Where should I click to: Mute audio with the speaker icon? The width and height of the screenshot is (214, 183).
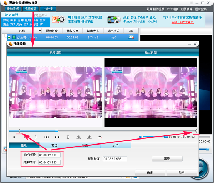(141, 137)
